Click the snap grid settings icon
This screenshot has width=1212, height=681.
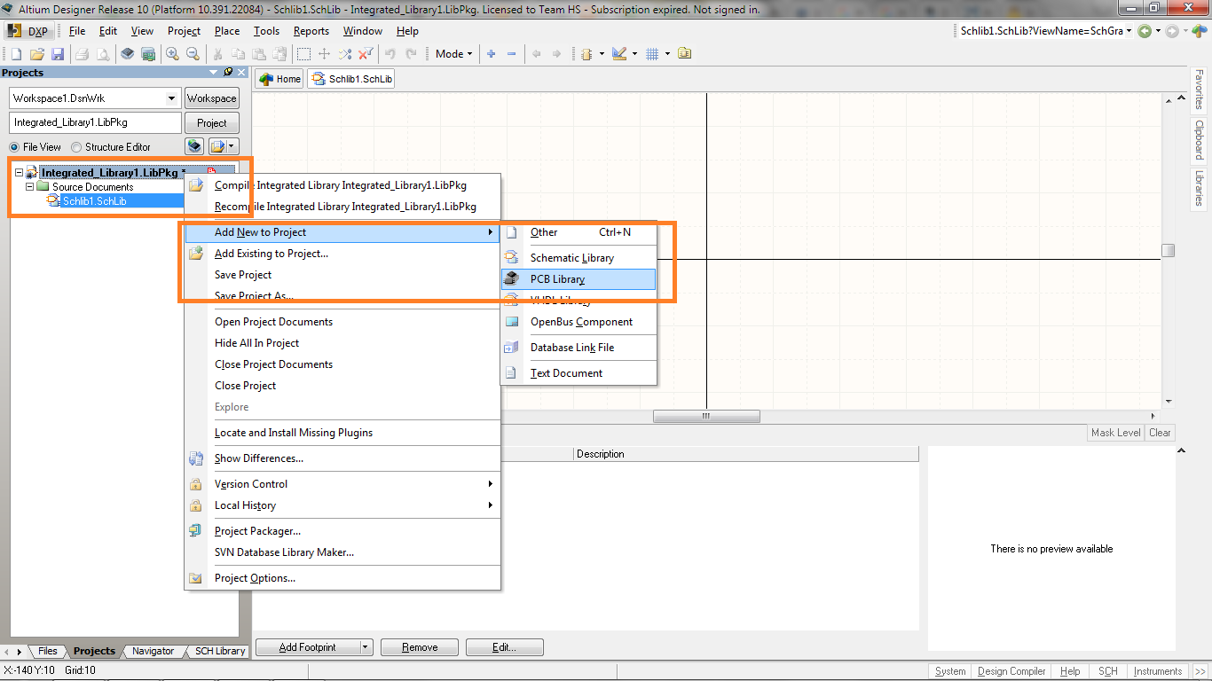point(654,53)
